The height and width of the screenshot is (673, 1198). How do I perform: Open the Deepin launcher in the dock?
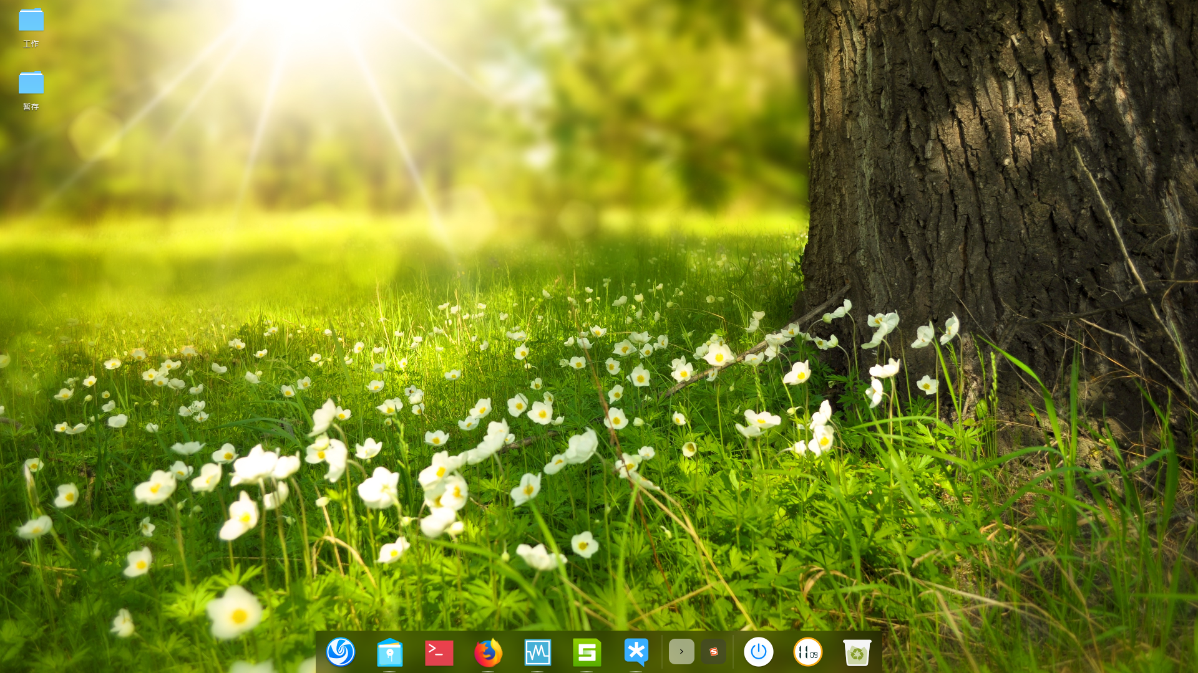tap(341, 652)
